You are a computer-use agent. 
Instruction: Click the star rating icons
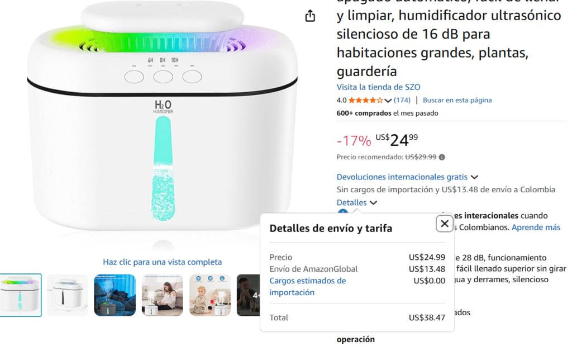click(x=365, y=100)
